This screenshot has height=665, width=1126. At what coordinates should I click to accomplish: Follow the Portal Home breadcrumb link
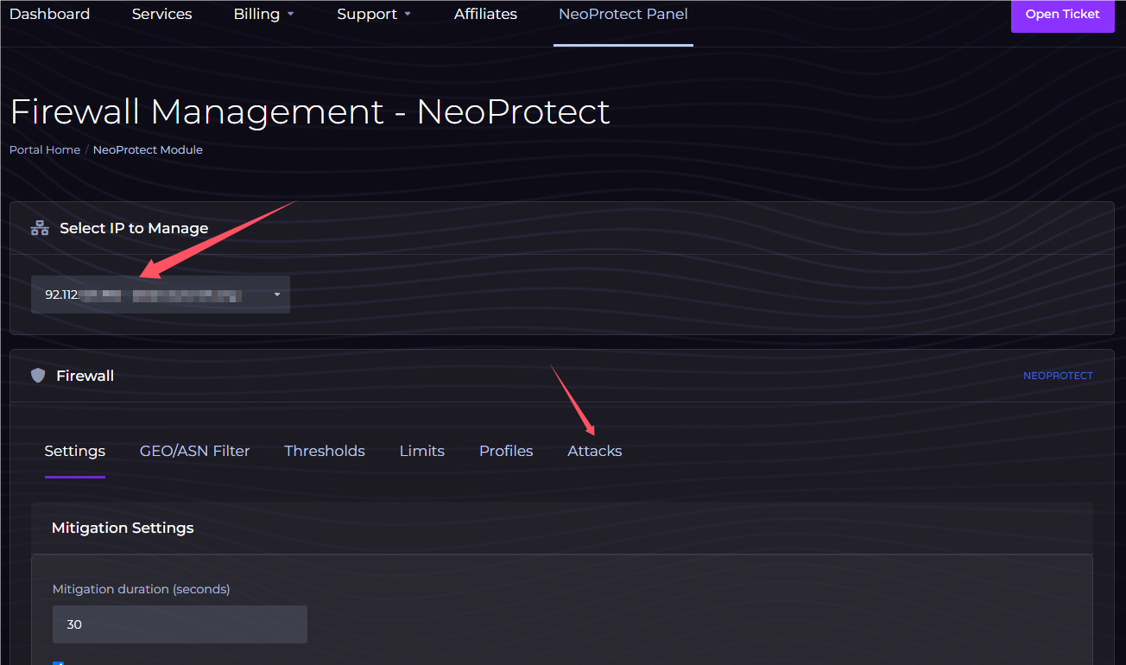(45, 149)
